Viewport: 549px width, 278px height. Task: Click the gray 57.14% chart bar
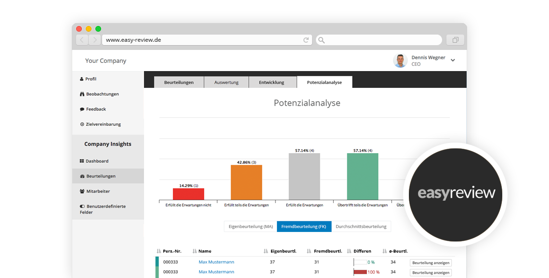304,176
